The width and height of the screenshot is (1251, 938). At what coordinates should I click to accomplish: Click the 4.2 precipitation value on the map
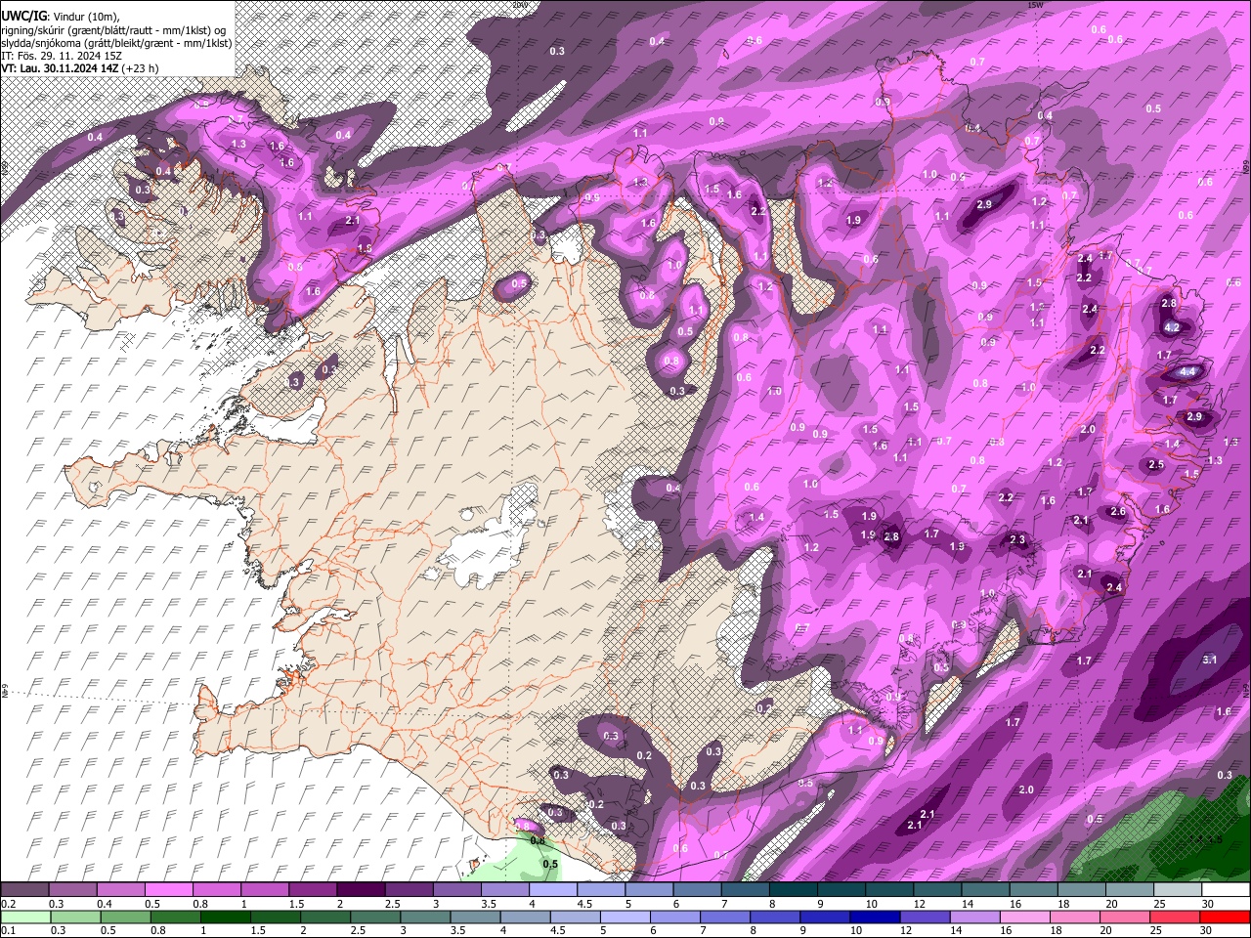point(1172,327)
